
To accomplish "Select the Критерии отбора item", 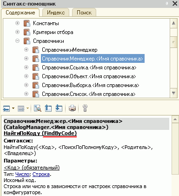I will coord(53,32).
